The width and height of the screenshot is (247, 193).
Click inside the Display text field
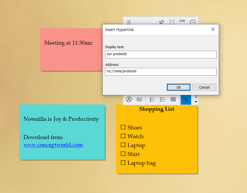pos(160,54)
